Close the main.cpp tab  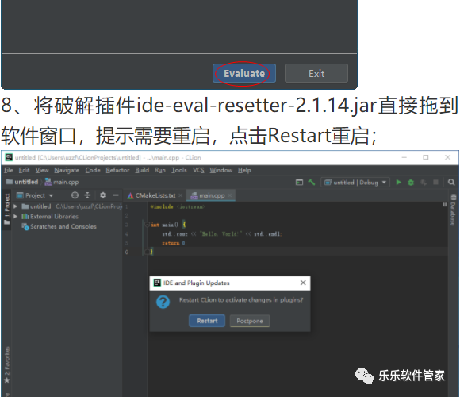[230, 195]
